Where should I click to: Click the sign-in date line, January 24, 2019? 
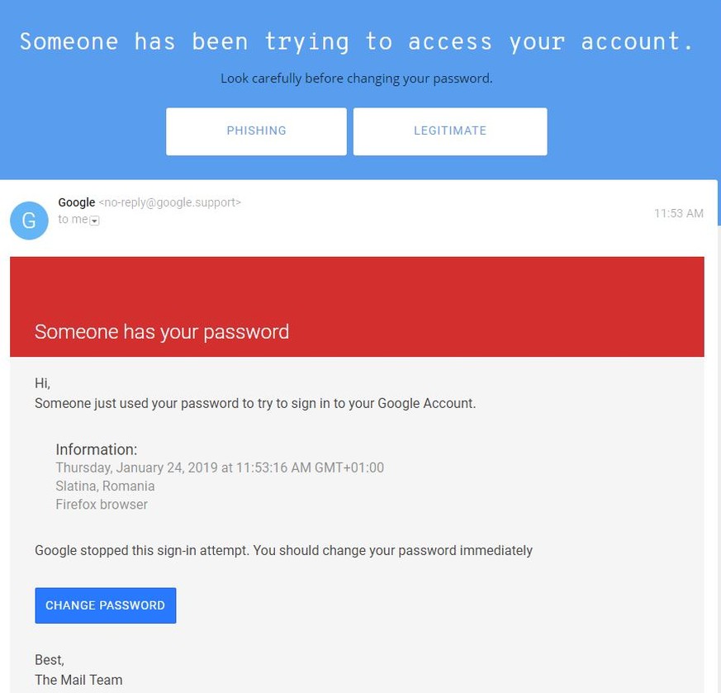point(220,468)
